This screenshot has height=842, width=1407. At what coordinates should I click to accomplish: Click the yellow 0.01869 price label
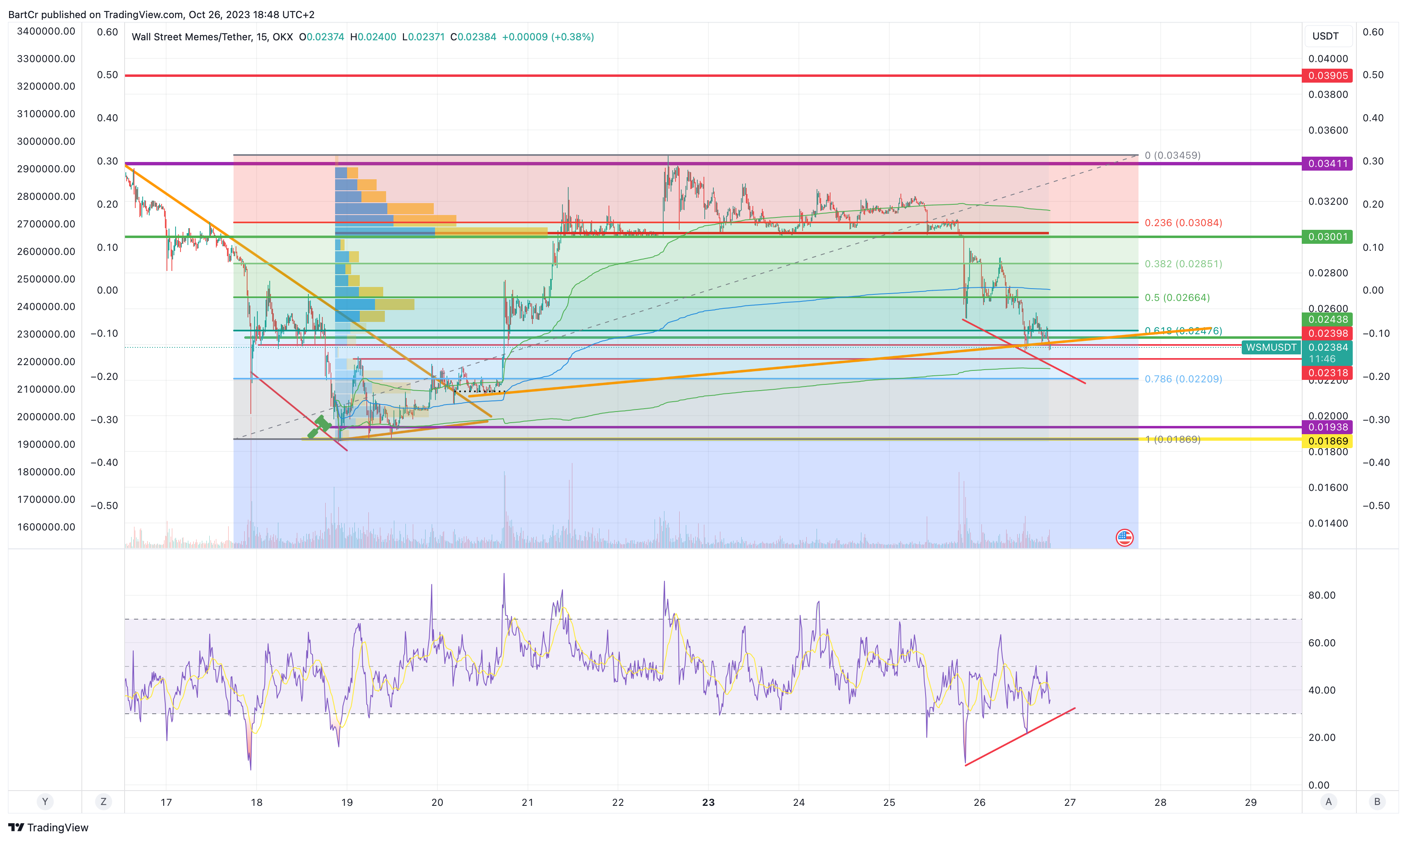pos(1327,441)
